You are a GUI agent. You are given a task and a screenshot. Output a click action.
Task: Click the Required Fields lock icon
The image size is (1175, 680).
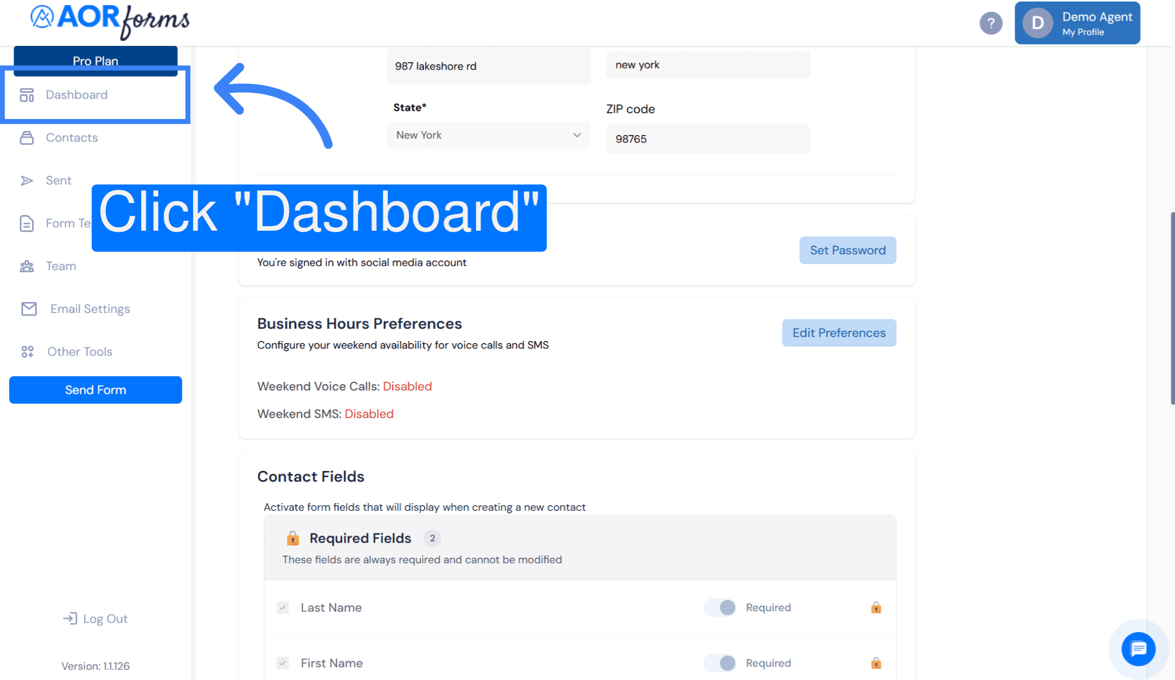(x=293, y=538)
